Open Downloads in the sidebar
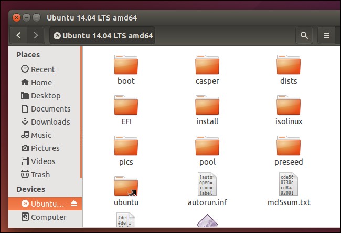 pyautogui.click(x=46, y=122)
